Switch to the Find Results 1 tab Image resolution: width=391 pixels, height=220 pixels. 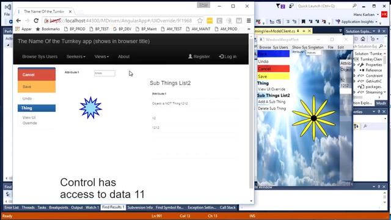click(x=113, y=207)
